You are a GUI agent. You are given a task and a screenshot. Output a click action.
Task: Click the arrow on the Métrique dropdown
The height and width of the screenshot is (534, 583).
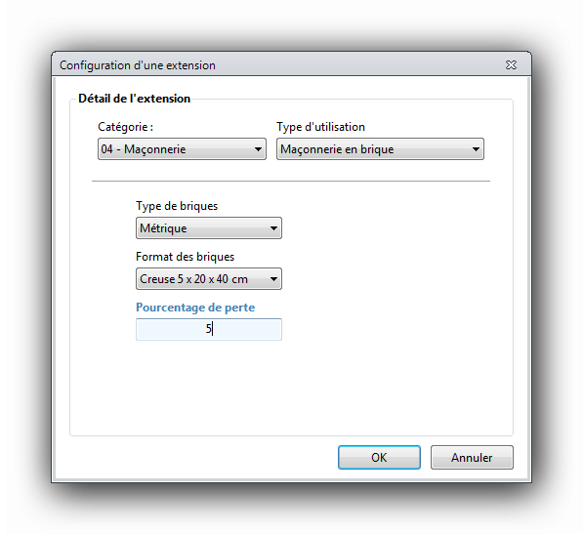click(x=273, y=228)
